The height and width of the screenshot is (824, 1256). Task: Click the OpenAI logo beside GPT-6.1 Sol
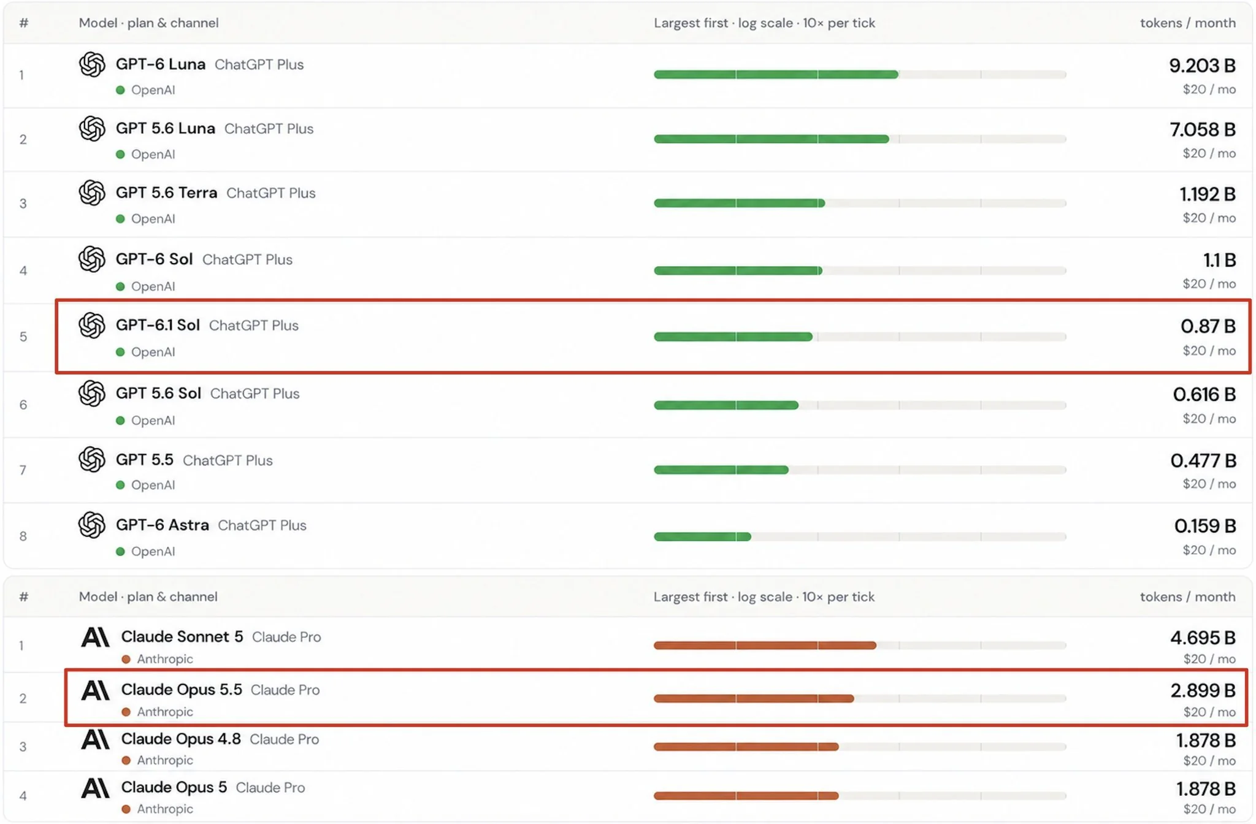pyautogui.click(x=92, y=326)
